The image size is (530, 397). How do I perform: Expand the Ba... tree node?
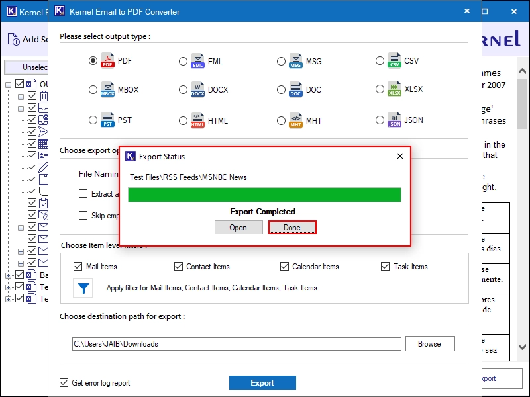[8, 275]
